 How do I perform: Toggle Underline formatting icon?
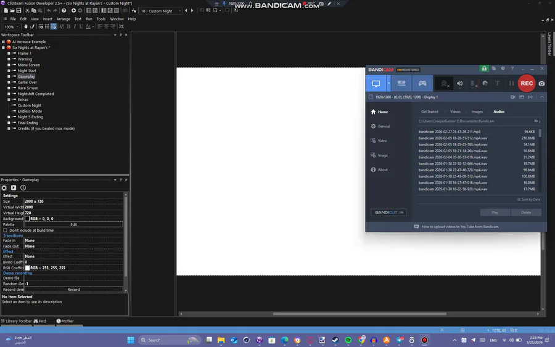tap(81, 27)
